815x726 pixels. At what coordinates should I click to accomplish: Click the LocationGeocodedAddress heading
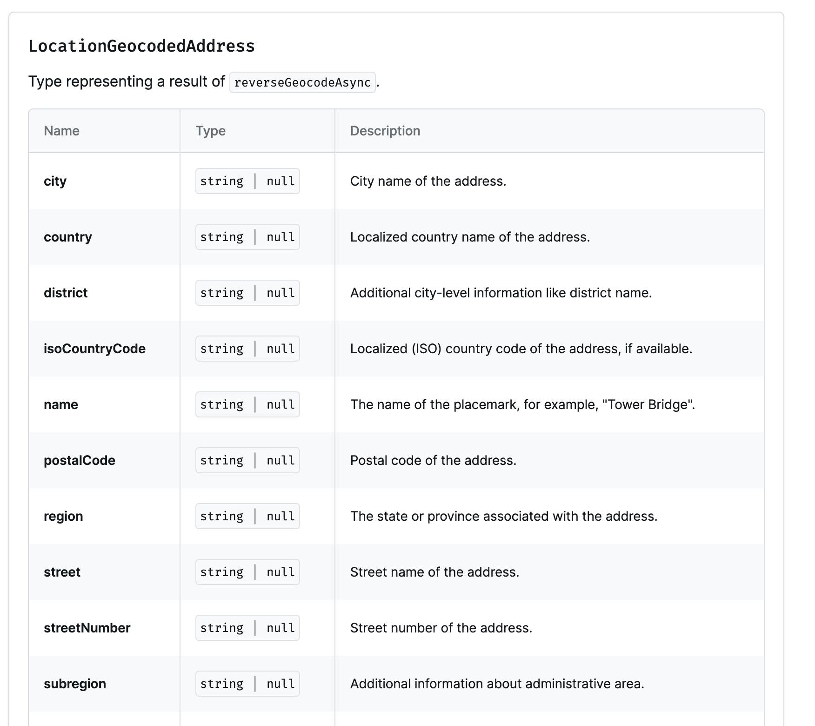pos(141,46)
